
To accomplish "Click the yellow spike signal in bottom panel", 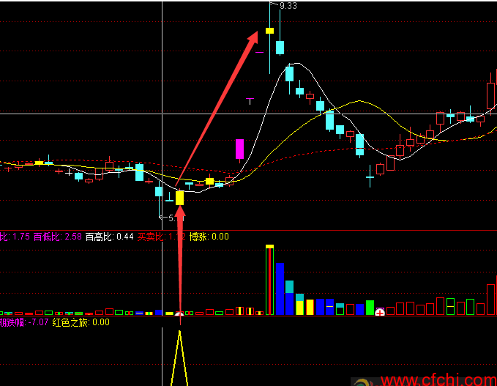I will click(x=179, y=358).
